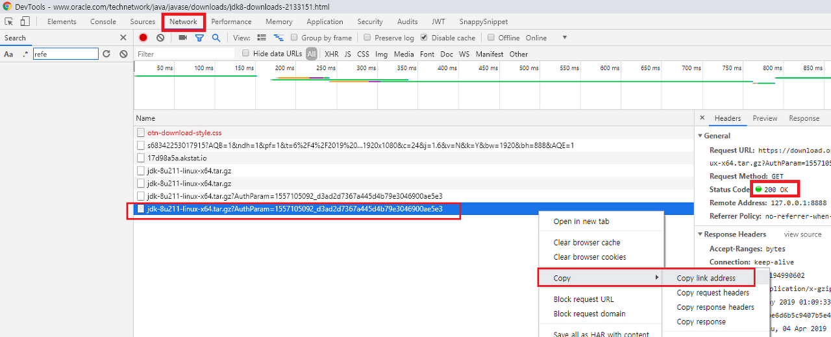This screenshot has height=337, width=831.
Task: Choose Open in new tab
Action: tap(581, 221)
